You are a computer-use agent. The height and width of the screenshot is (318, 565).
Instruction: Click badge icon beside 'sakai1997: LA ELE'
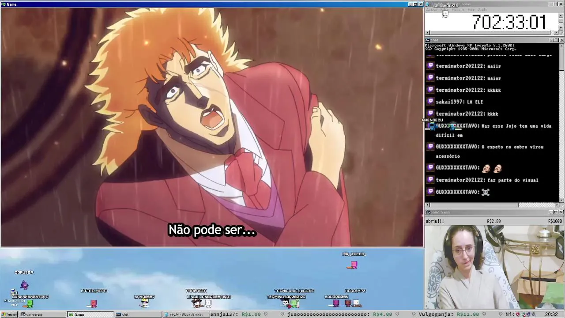click(430, 102)
